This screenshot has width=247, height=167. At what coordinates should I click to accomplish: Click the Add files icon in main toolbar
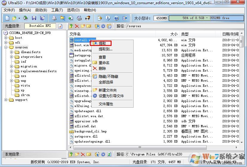click(100, 18)
